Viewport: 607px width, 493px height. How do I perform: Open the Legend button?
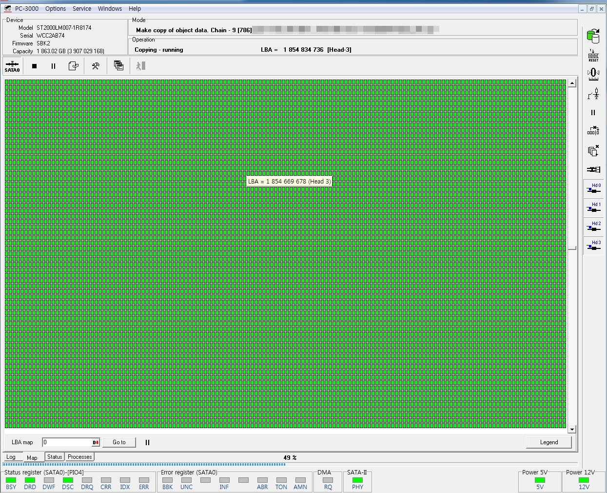549,442
